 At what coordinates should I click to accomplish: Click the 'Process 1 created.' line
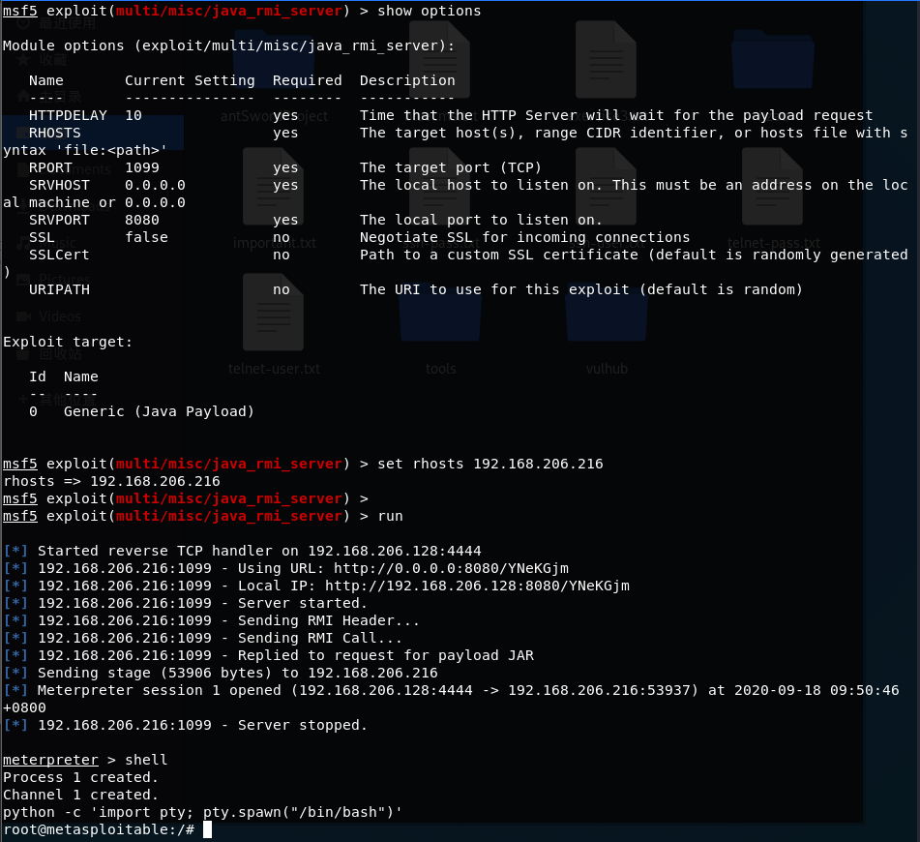click(80, 777)
